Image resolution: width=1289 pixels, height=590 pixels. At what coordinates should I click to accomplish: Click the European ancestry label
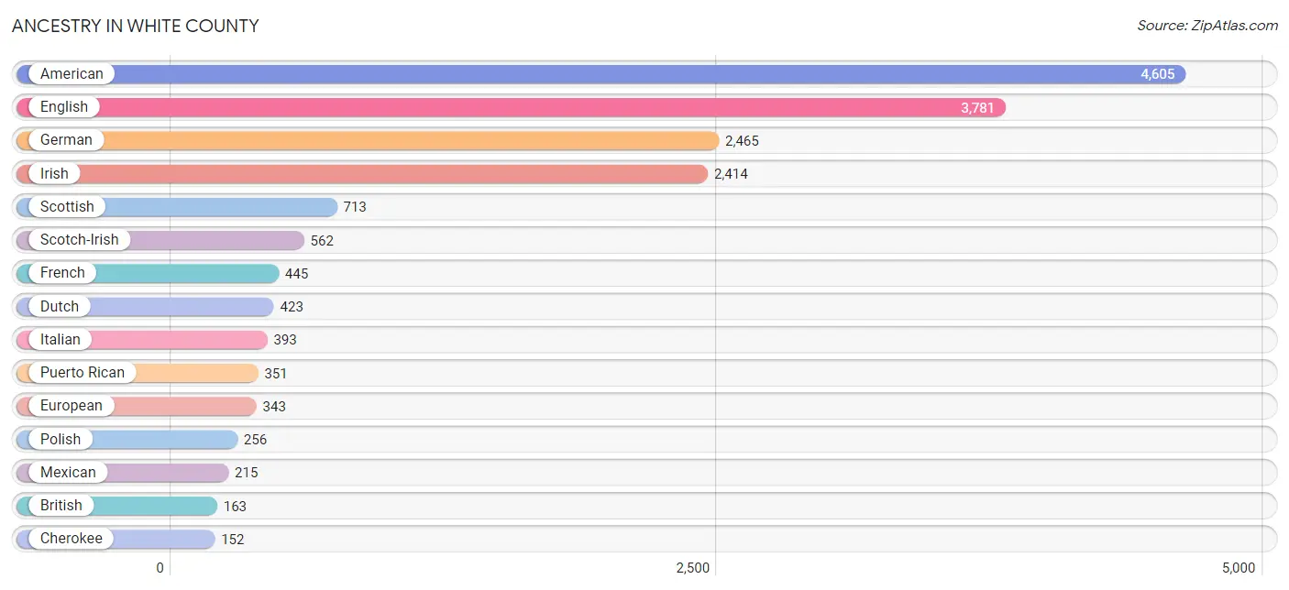click(72, 406)
